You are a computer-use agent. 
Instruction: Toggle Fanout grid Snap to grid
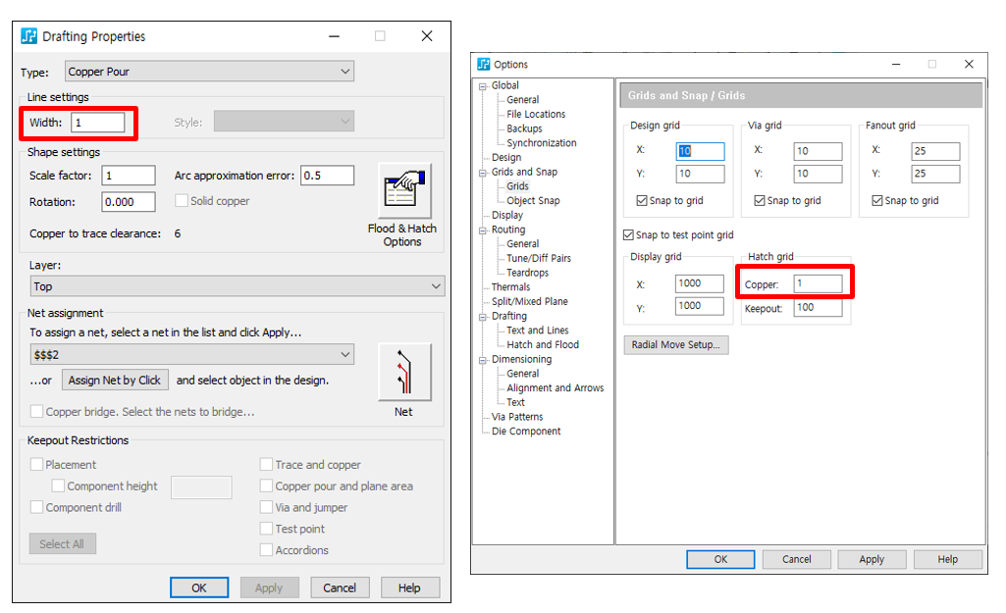click(877, 201)
